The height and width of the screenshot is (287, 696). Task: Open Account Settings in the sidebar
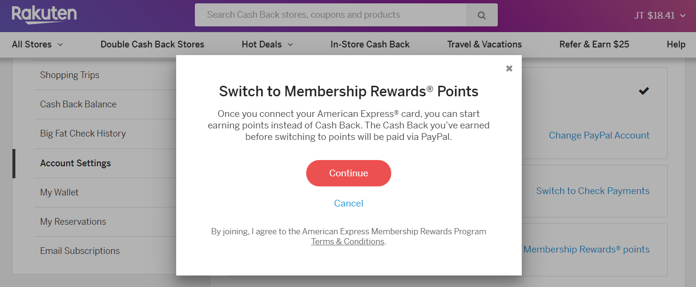pos(75,163)
